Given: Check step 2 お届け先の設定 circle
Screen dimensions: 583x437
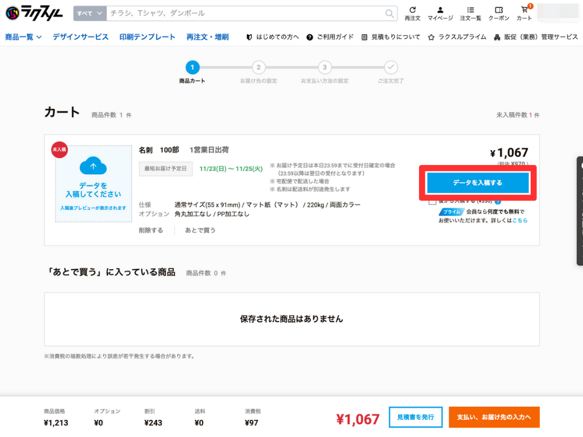Looking at the screenshot, I should [x=258, y=67].
